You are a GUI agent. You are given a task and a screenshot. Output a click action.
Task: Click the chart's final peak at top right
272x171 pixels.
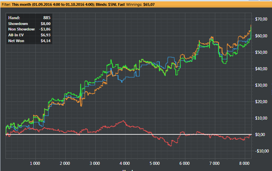click(251, 25)
